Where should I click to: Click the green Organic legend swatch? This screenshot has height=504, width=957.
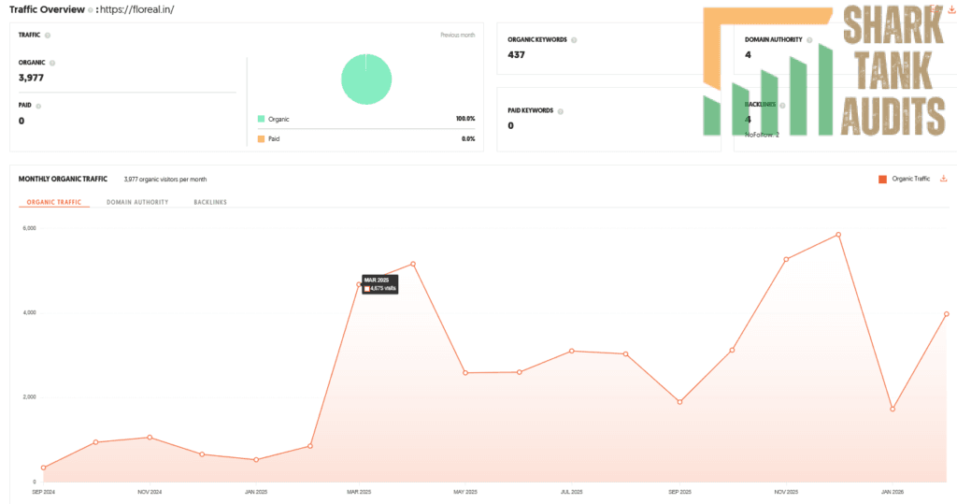pos(262,119)
